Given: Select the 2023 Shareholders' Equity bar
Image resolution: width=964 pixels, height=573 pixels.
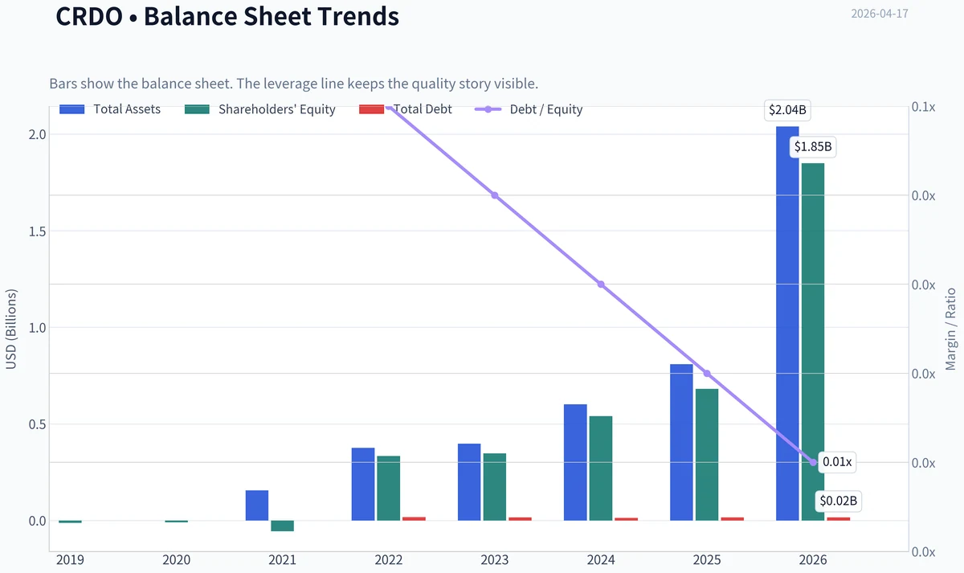Looking at the screenshot, I should coord(495,487).
